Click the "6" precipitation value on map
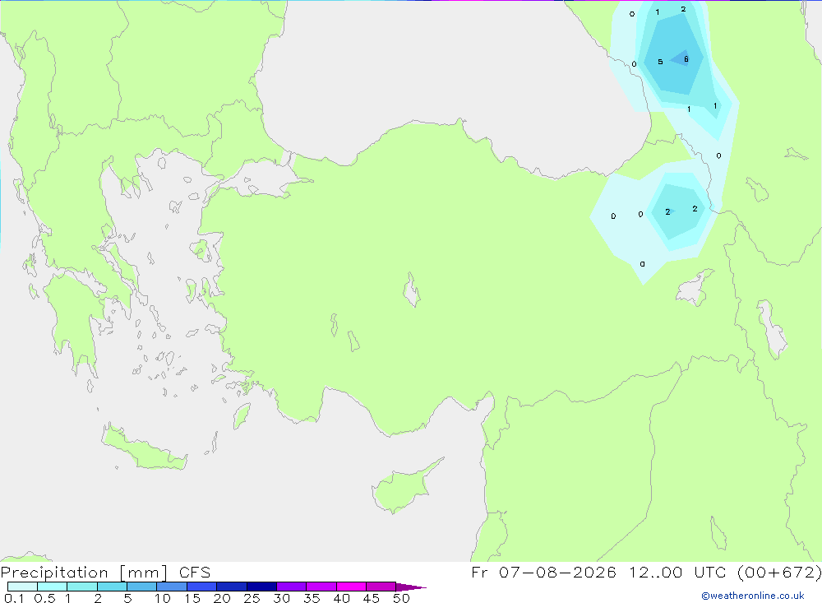Screen dimensions: 822x603 point(686,58)
